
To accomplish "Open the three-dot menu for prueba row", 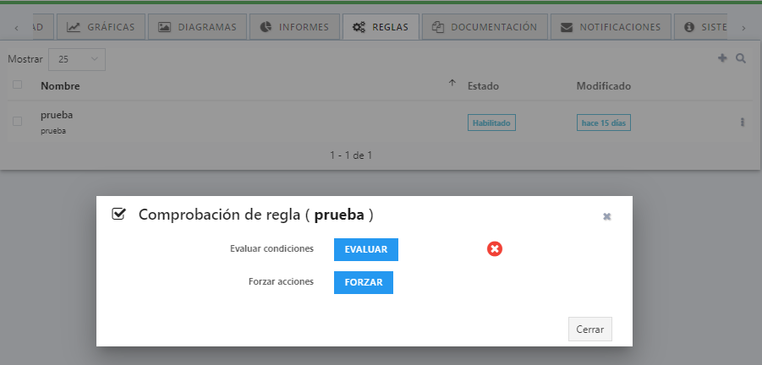I will [x=742, y=123].
